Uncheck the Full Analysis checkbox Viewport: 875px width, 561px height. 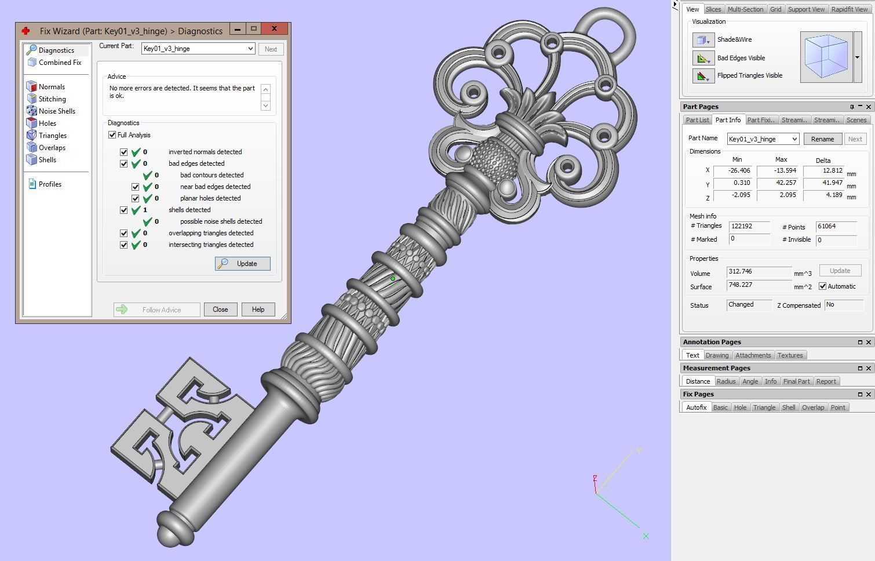[112, 135]
